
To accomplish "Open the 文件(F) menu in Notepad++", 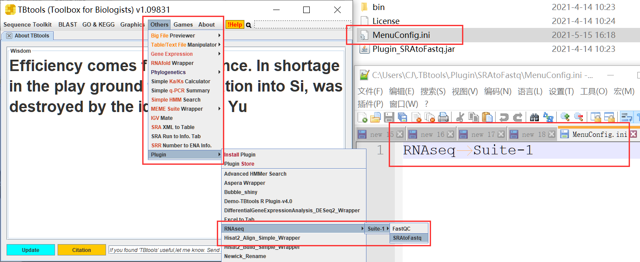I will coord(370,92).
